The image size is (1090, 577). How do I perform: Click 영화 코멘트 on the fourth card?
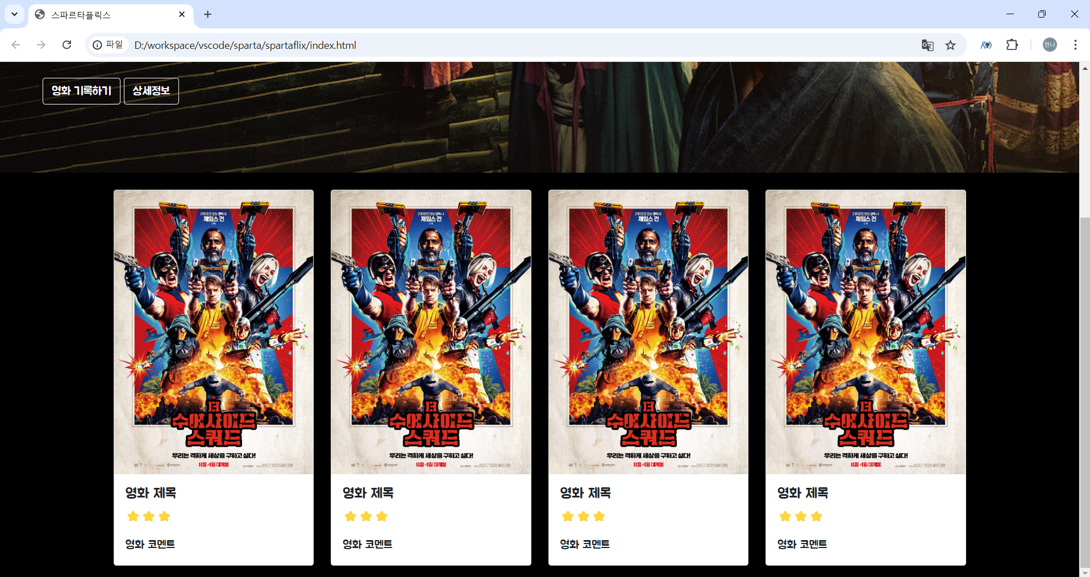[802, 544]
